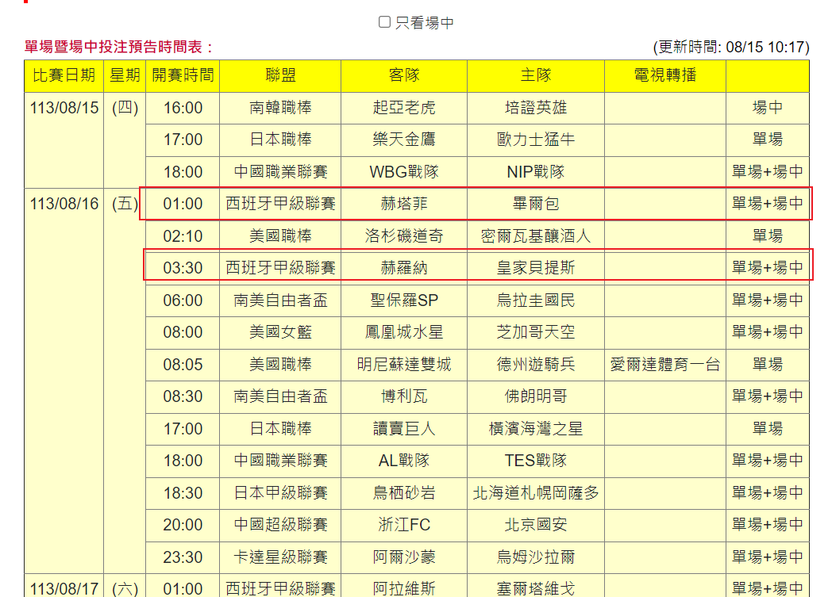Click TES戰隊 team cell
Screen dimensions: 832x597
click(x=536, y=461)
